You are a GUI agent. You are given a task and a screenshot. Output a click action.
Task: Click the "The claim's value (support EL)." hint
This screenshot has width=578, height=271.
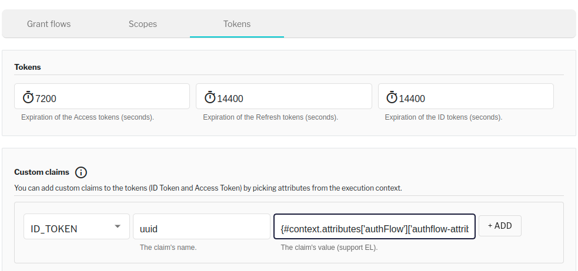click(x=329, y=248)
